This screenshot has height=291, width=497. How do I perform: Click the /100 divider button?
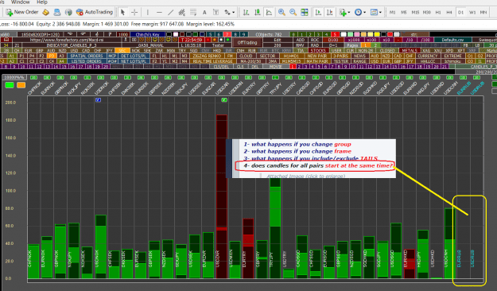pyautogui.click(x=425, y=40)
